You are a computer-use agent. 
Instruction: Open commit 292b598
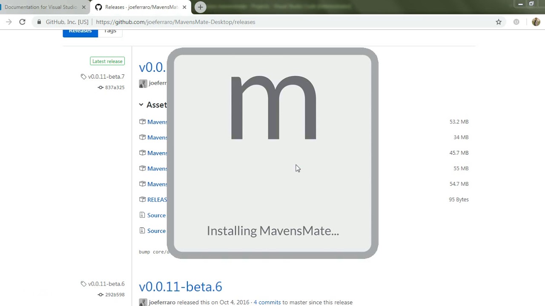coord(115,295)
